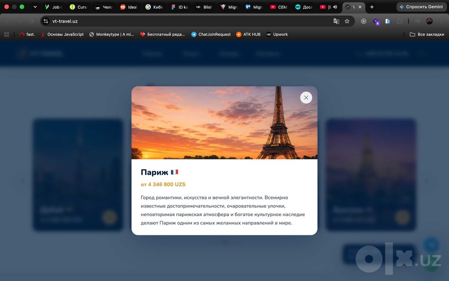Switch to the Чело tab
The width and height of the screenshot is (449, 281).
point(104,7)
